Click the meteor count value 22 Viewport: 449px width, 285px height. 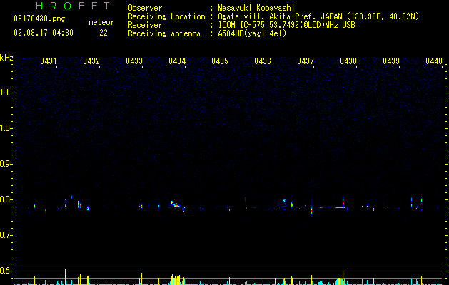pyautogui.click(x=104, y=33)
